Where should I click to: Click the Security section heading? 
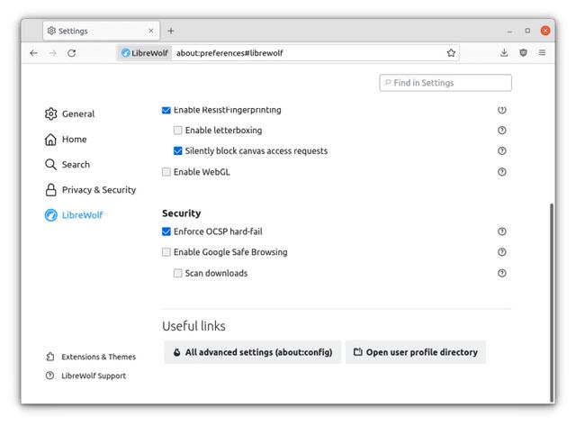[182, 213]
